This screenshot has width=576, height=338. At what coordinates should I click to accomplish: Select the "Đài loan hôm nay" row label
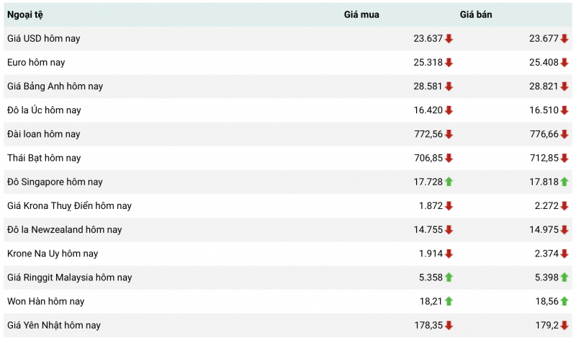pyautogui.click(x=43, y=134)
